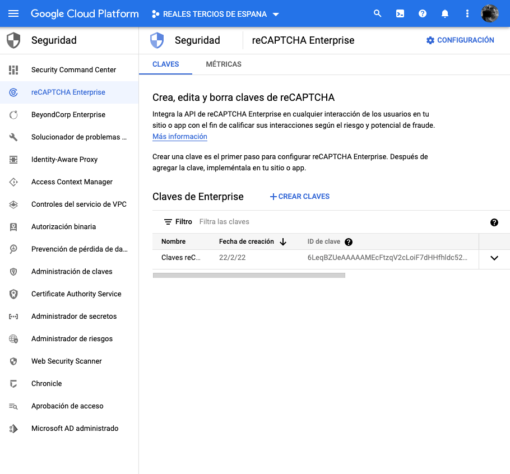Viewport: 510px width, 474px height.
Task: Open the help question mark icon in top bar
Action: tap(423, 13)
